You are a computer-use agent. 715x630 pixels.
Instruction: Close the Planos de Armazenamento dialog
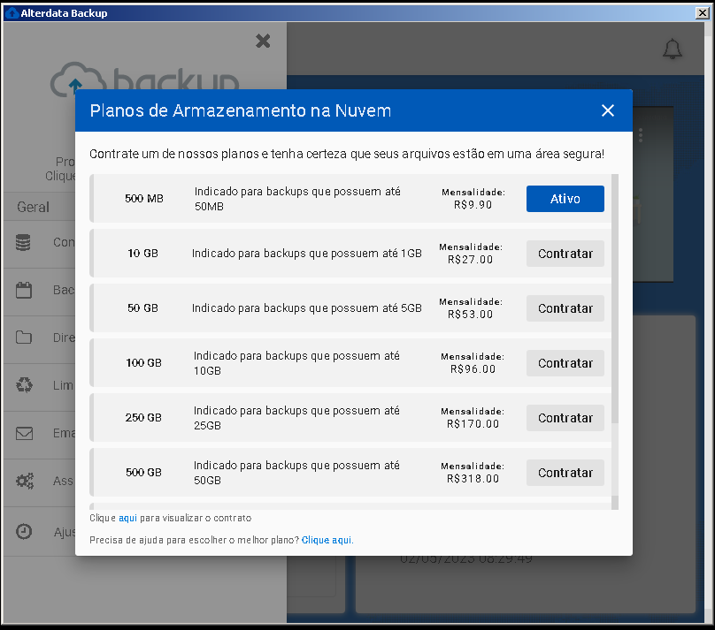607,110
